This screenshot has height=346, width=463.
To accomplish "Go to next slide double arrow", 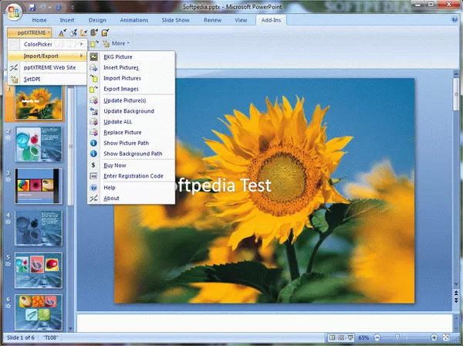I will click(x=456, y=300).
